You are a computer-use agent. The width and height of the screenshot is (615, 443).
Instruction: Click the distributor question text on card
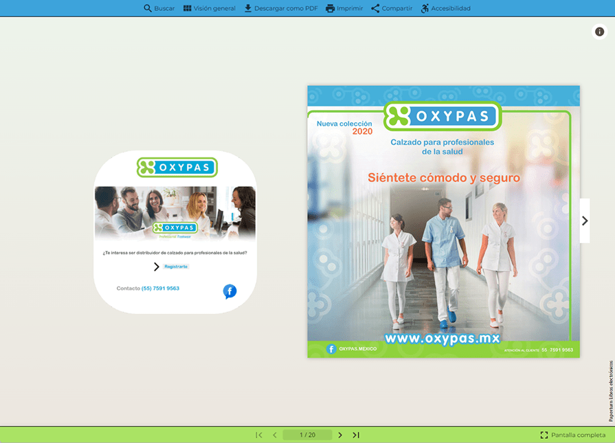[x=175, y=253]
